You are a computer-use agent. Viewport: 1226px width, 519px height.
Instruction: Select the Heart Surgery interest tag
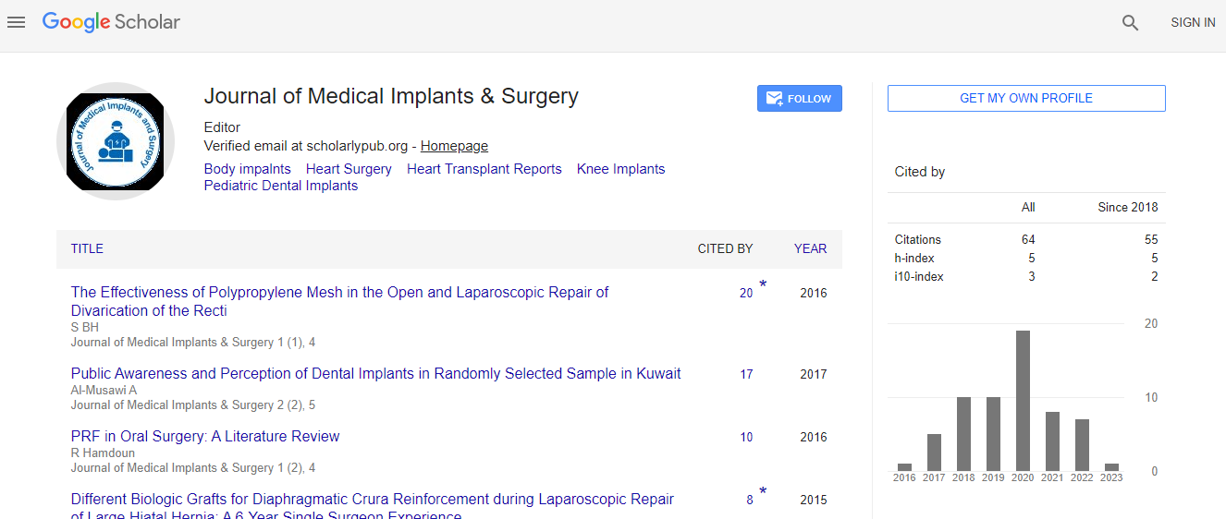pos(349,169)
